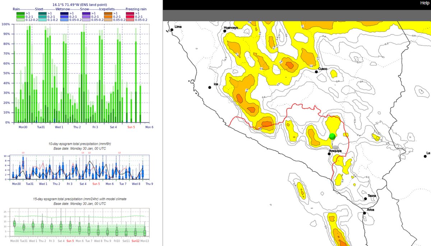Click the 'Huancayo' map label

tap(231, 28)
